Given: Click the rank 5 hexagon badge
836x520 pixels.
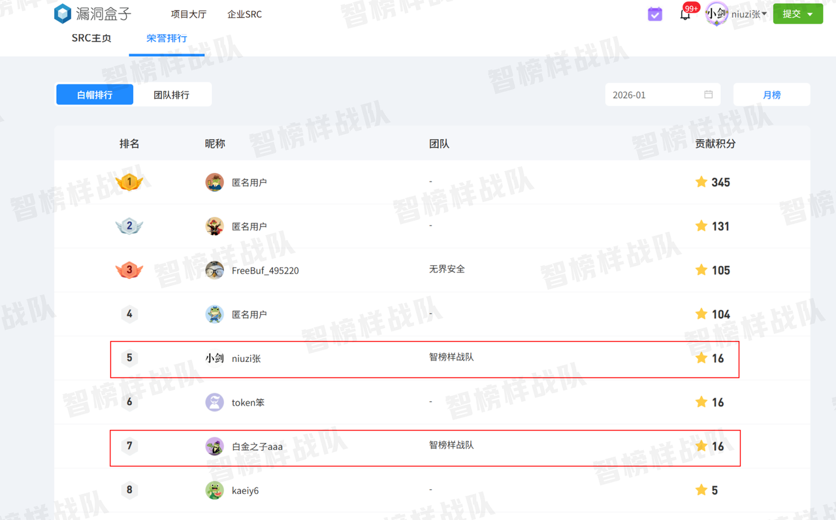Looking at the screenshot, I should (x=129, y=358).
